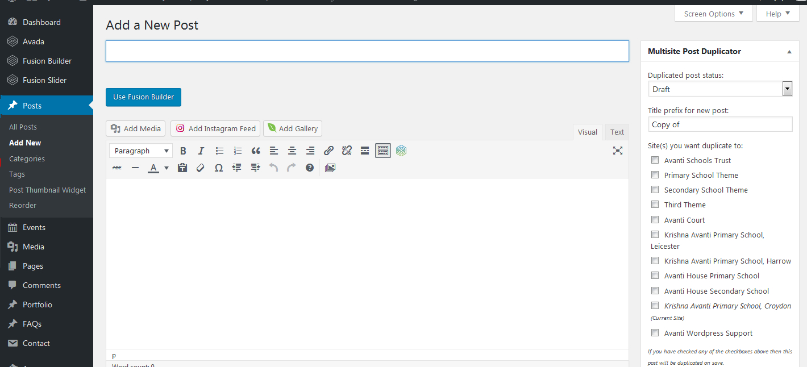The height and width of the screenshot is (367, 807).
Task: Insert a horizontal line
Action: (135, 168)
